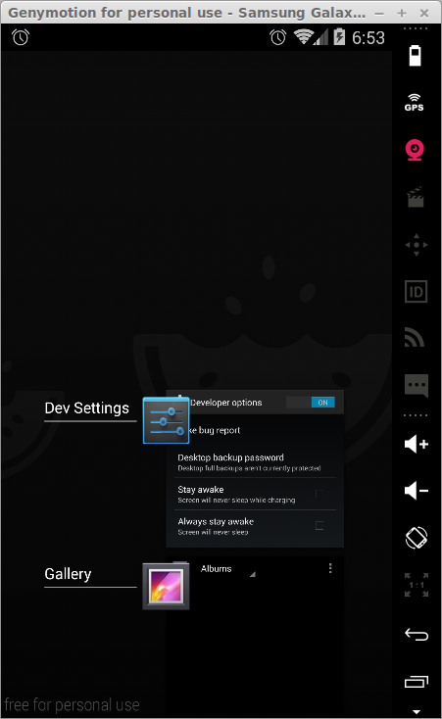The height and width of the screenshot is (719, 442).
Task: Switch to Gallery recent app label
Action: tap(68, 574)
